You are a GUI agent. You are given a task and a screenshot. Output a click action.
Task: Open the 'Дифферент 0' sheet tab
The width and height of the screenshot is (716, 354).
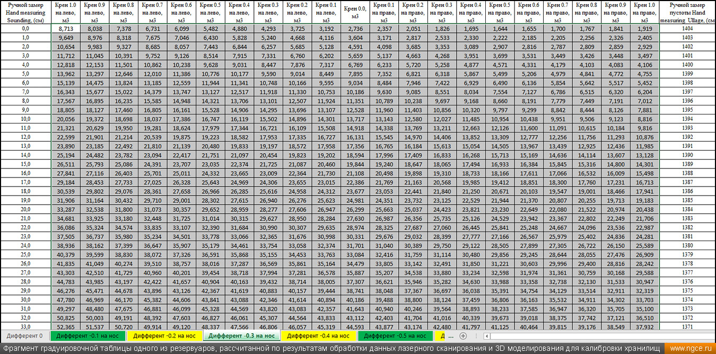(25, 336)
